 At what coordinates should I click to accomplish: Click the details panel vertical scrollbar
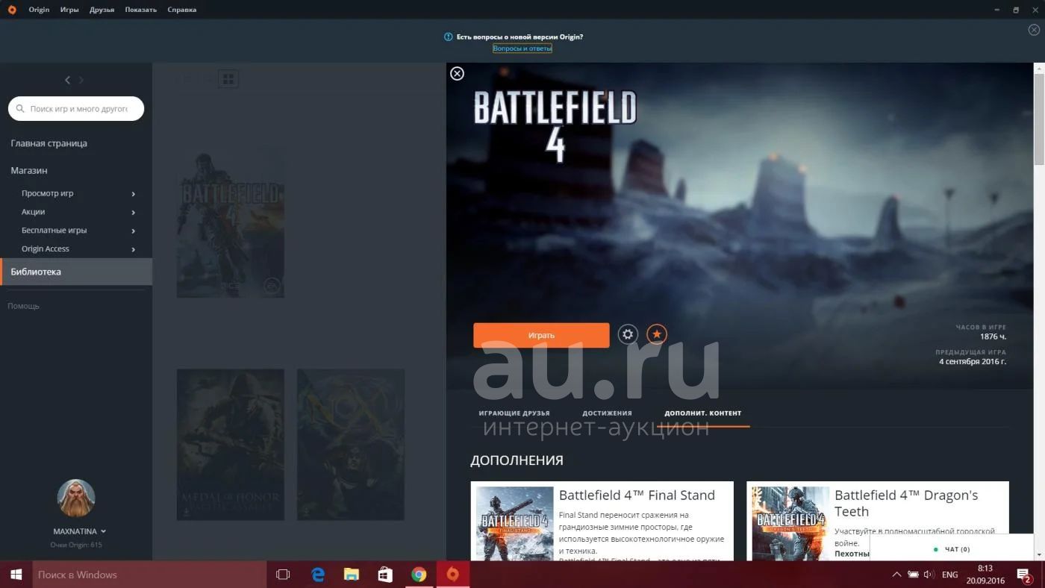(1039, 119)
